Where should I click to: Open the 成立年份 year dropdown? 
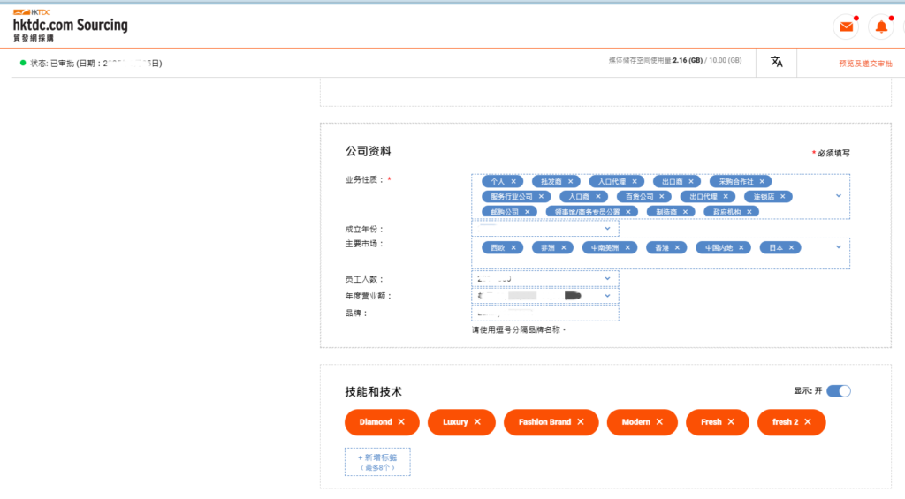coord(607,229)
